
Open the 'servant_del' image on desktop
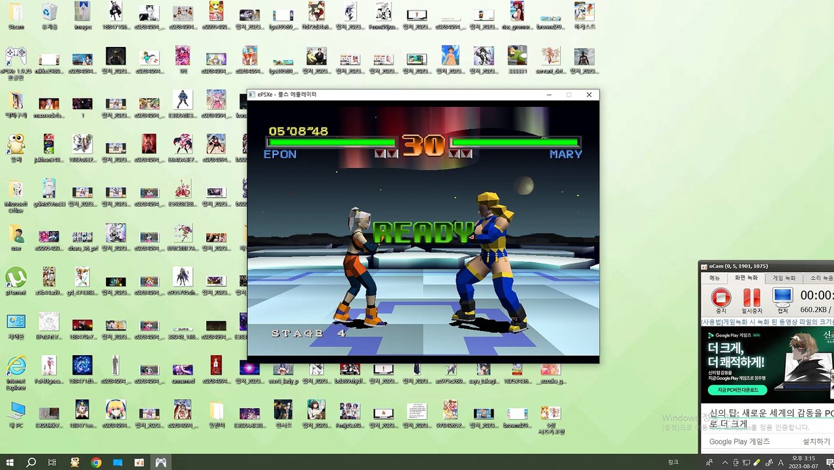[550, 60]
